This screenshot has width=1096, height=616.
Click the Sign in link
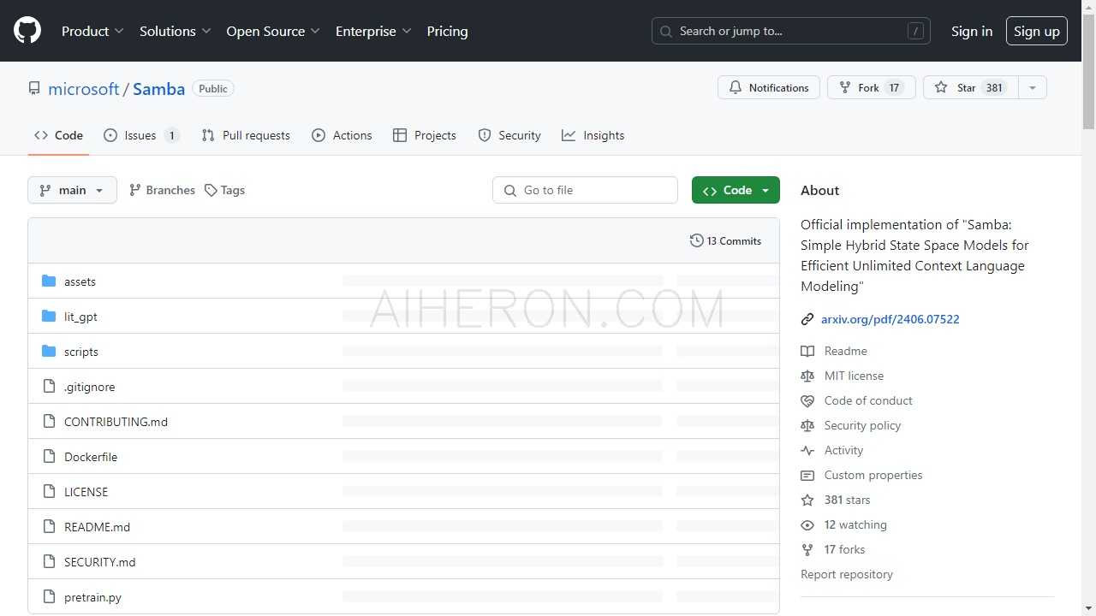pos(972,31)
